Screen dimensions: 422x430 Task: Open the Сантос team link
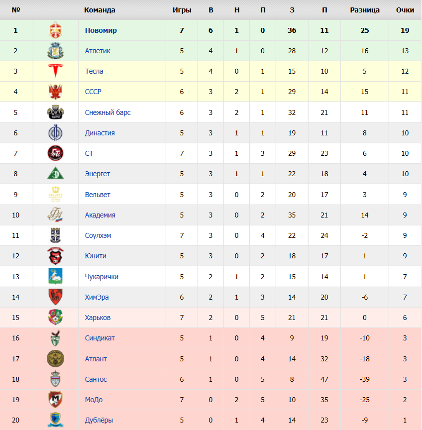click(x=96, y=379)
